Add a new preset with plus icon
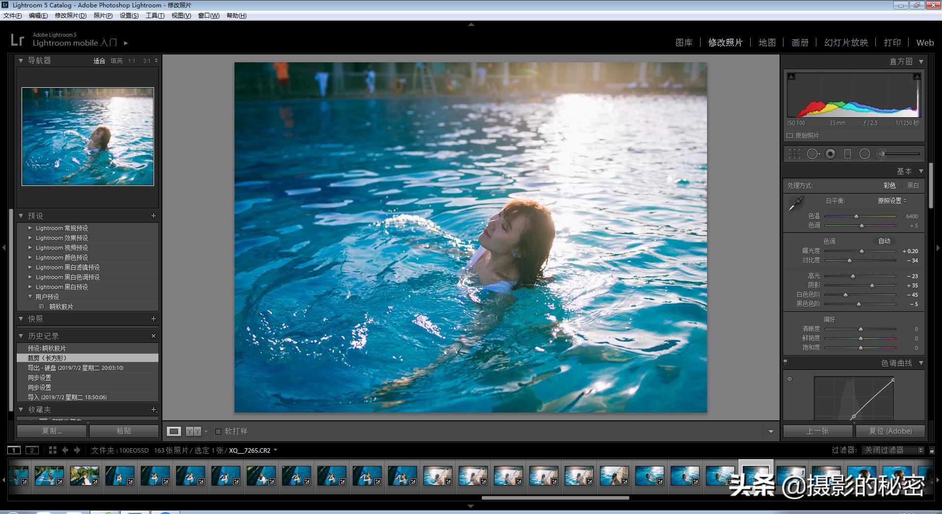The width and height of the screenshot is (942, 514). coord(154,216)
